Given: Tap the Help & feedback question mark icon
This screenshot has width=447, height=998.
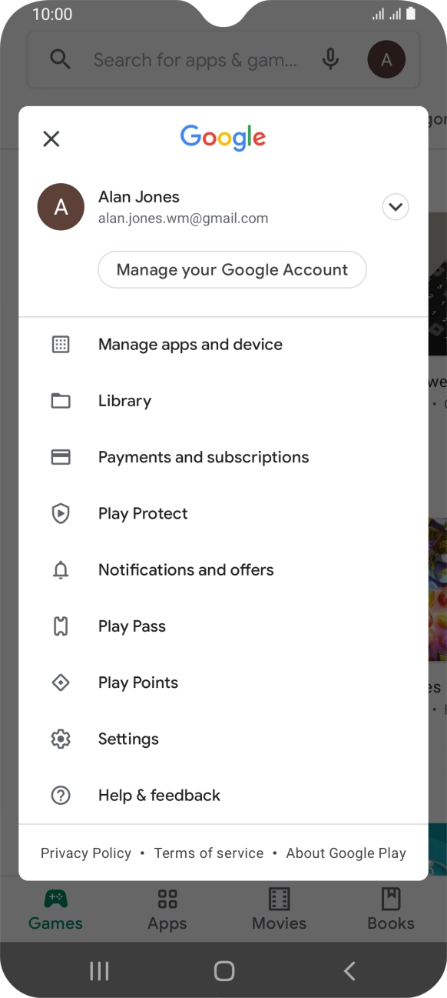Looking at the screenshot, I should tap(61, 796).
